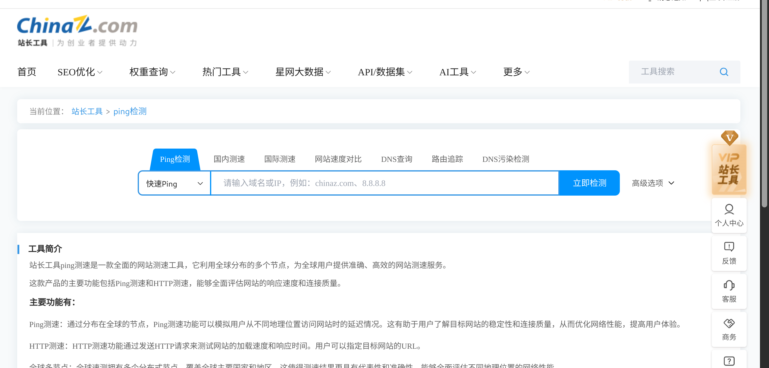Click the help question mark icon

click(x=729, y=361)
